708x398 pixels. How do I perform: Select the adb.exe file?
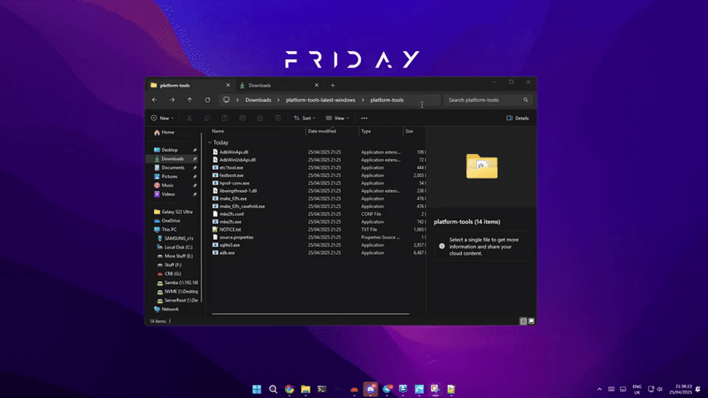click(227, 253)
